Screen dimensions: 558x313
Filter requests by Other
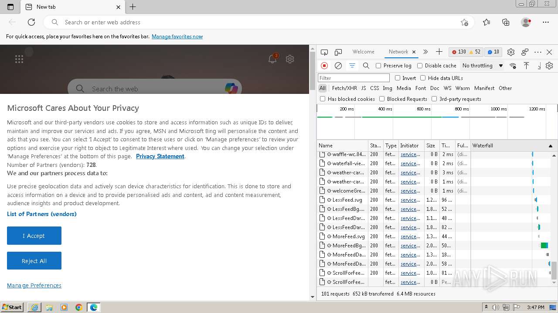click(505, 88)
